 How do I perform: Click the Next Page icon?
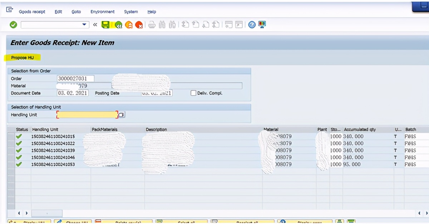coord(206,25)
